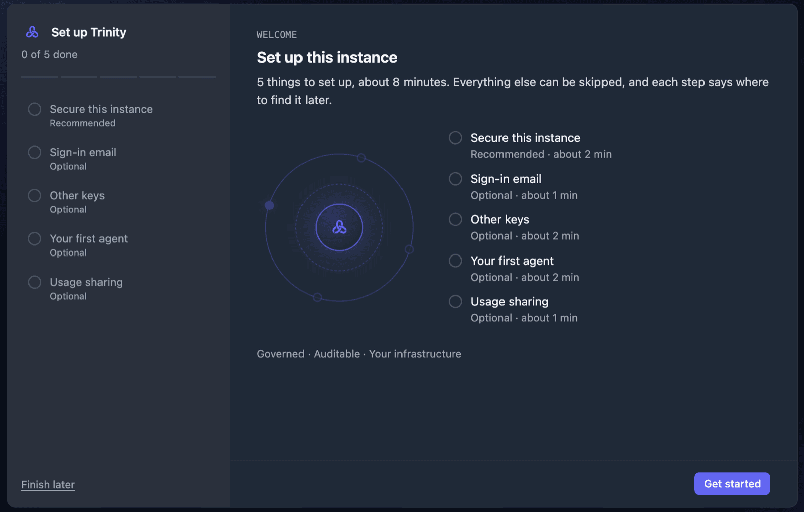804x512 pixels.
Task: Click sidebar circle next to Sign-in email
Action: (35, 152)
